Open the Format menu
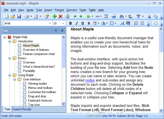 click(x=59, y=10)
